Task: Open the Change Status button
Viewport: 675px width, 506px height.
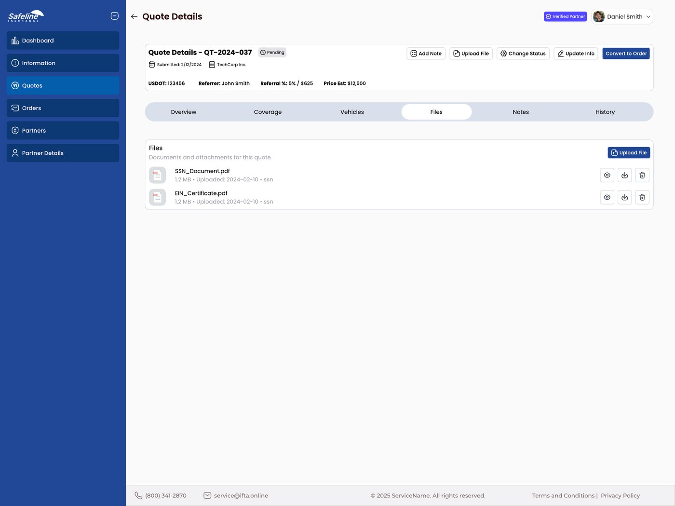Action: click(523, 54)
